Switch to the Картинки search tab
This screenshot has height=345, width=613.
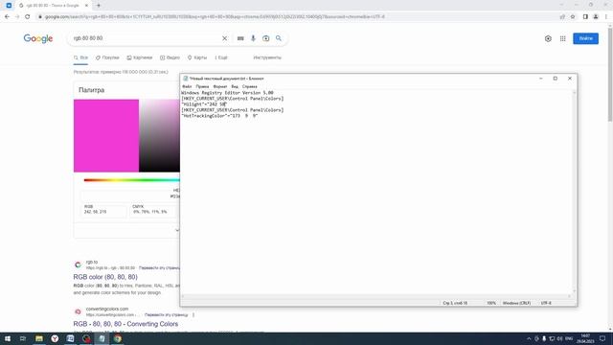140,57
